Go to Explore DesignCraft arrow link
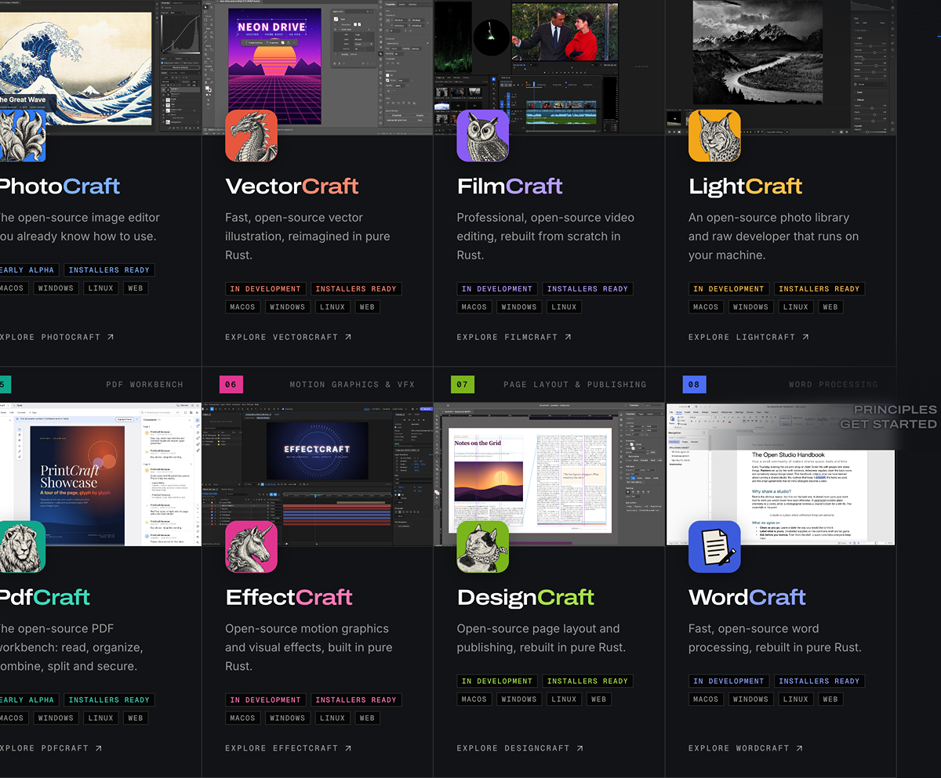 (521, 748)
